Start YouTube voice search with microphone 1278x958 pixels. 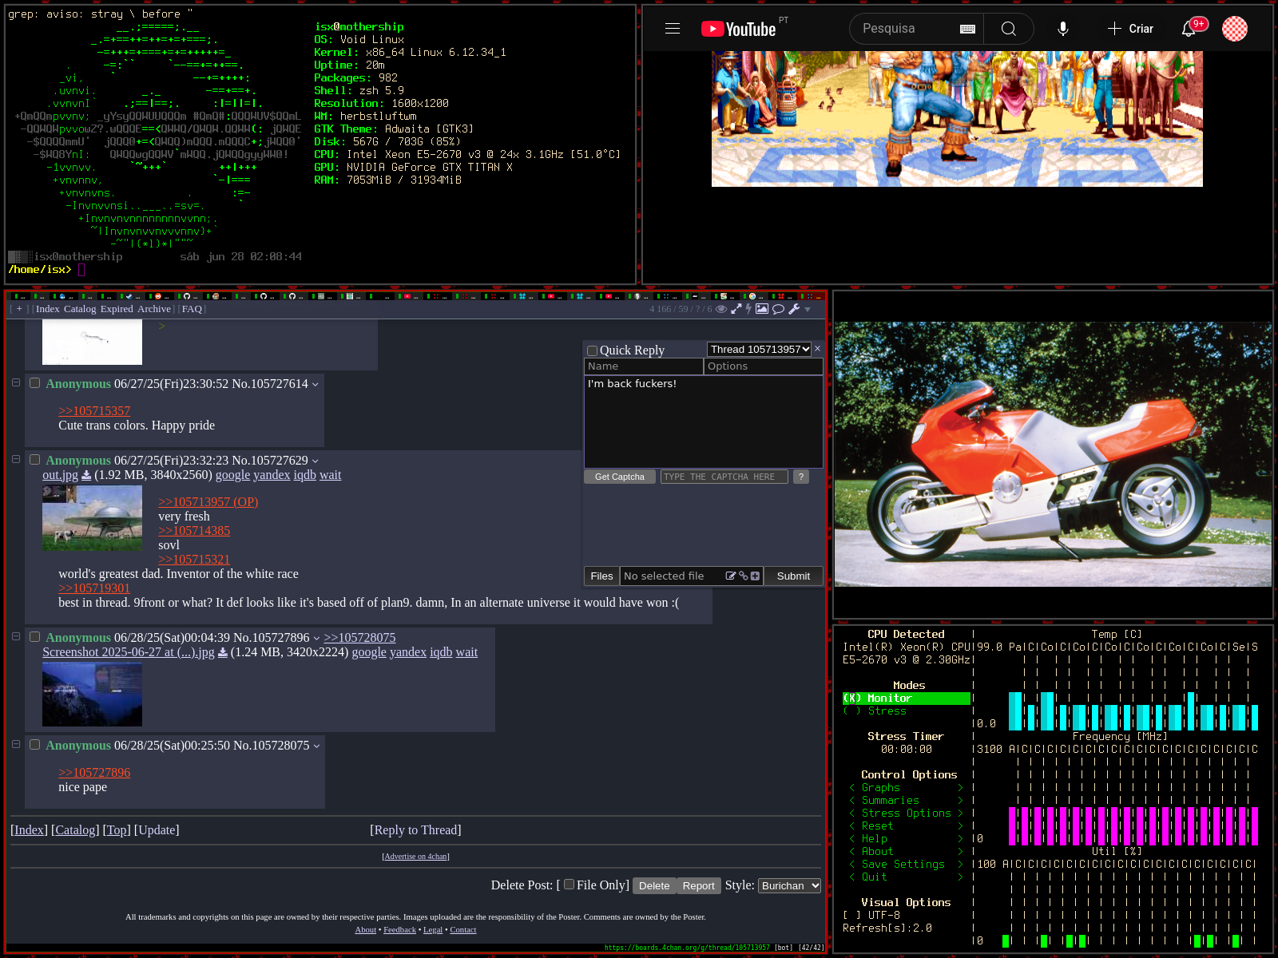click(1063, 29)
